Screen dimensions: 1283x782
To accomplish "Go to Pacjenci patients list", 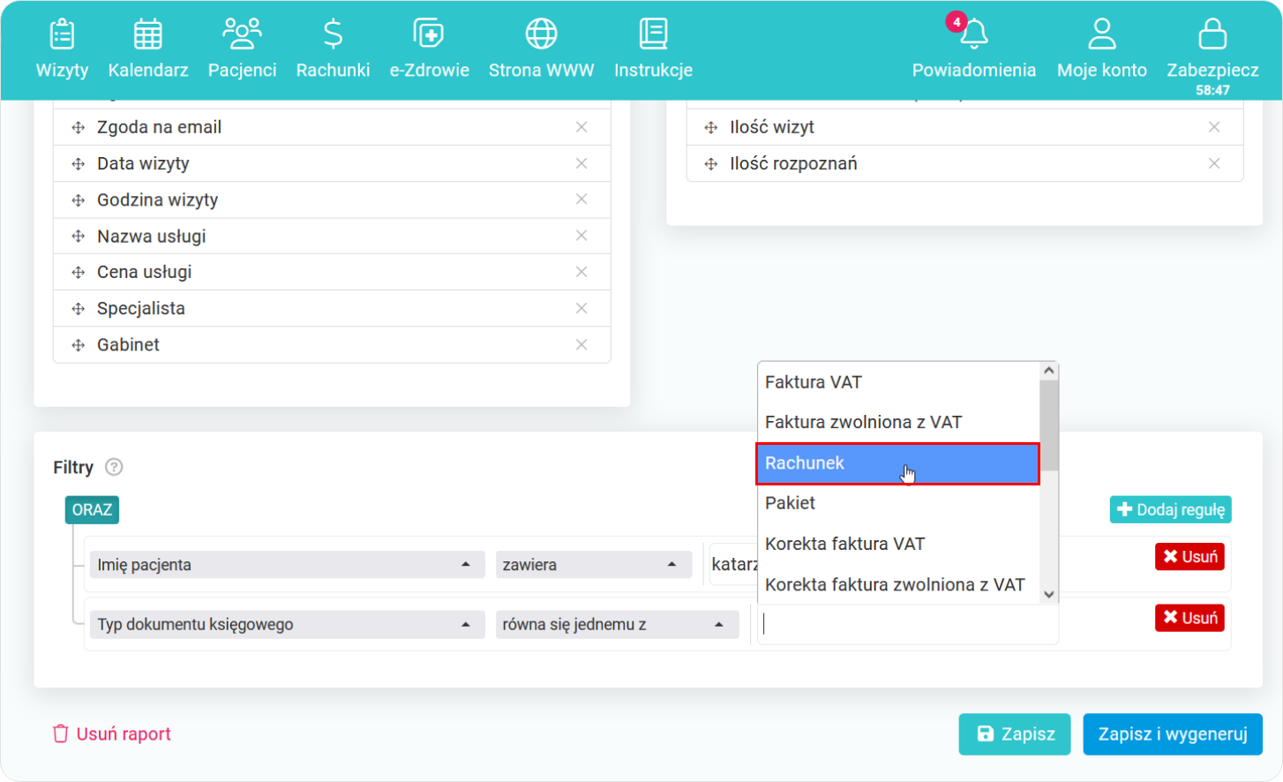I will click(x=242, y=49).
